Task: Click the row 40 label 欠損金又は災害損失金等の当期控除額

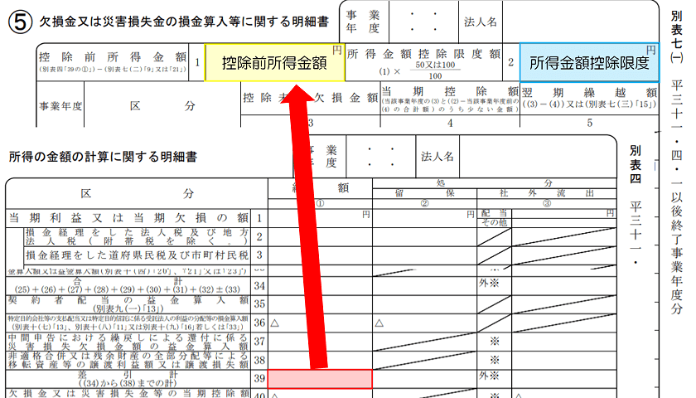Action: 128,394
